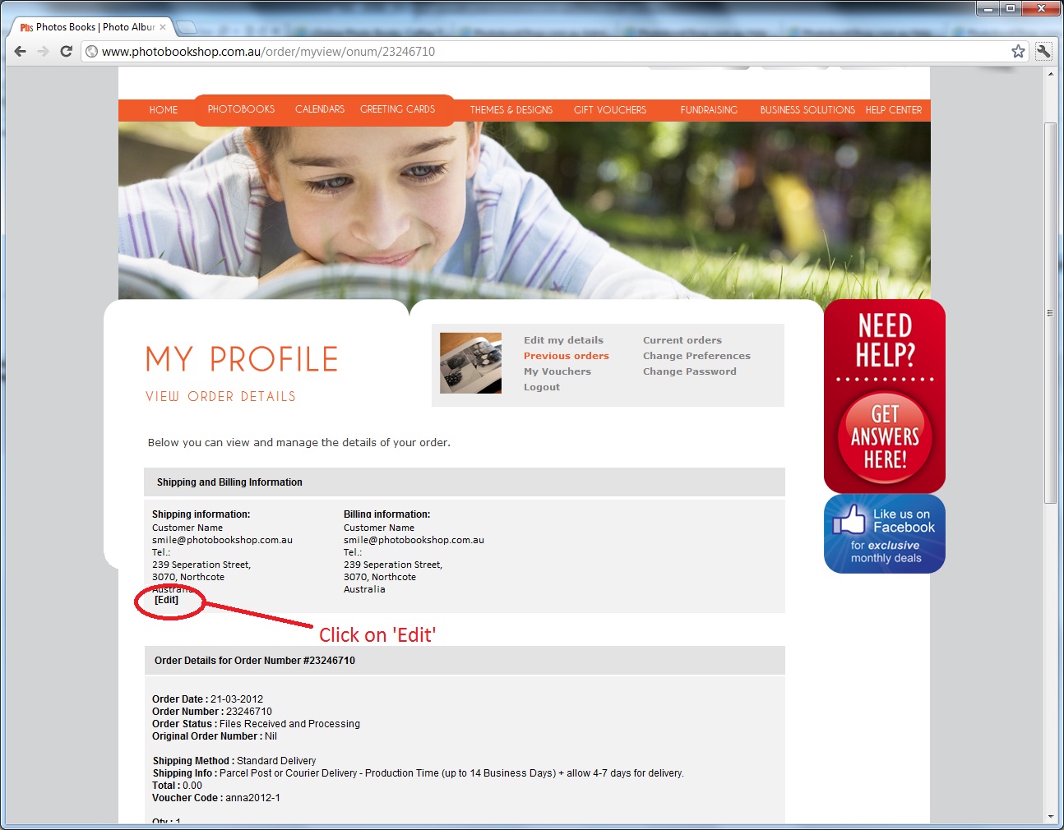Click the Order Number 23246710 line
This screenshot has height=830, width=1064.
click(x=212, y=712)
